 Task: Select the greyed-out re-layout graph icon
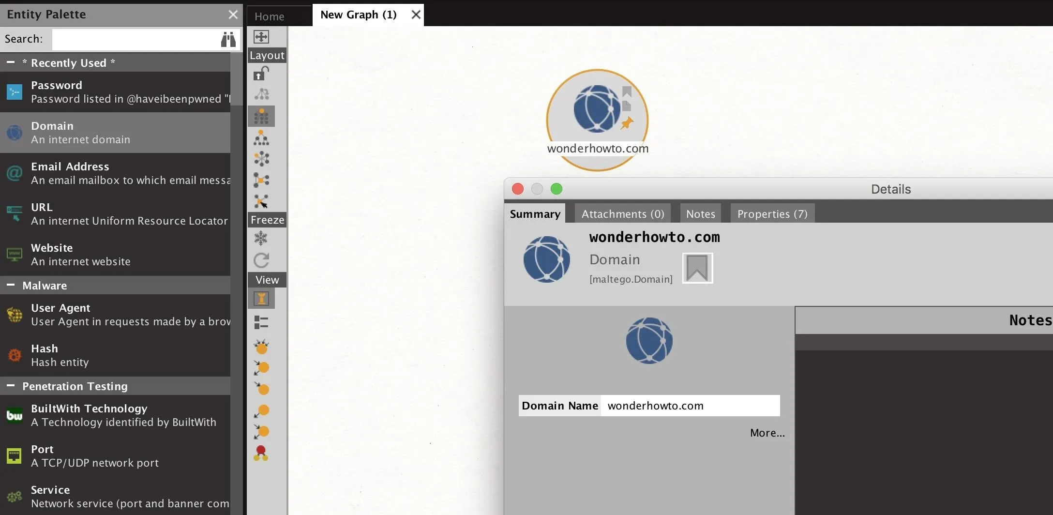tap(261, 94)
